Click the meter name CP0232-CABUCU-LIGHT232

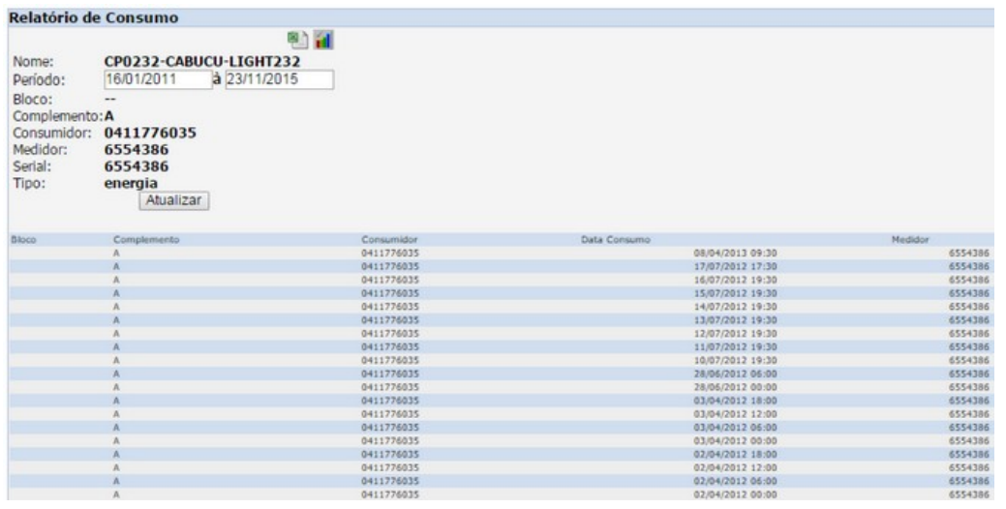(x=208, y=62)
